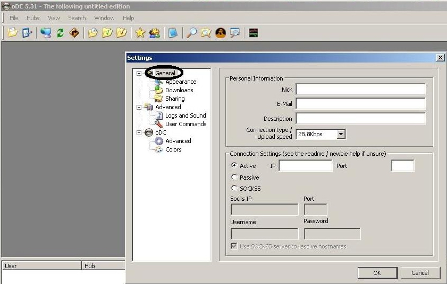Click the Logs and Sound note icon
447x284 pixels.
(159, 116)
